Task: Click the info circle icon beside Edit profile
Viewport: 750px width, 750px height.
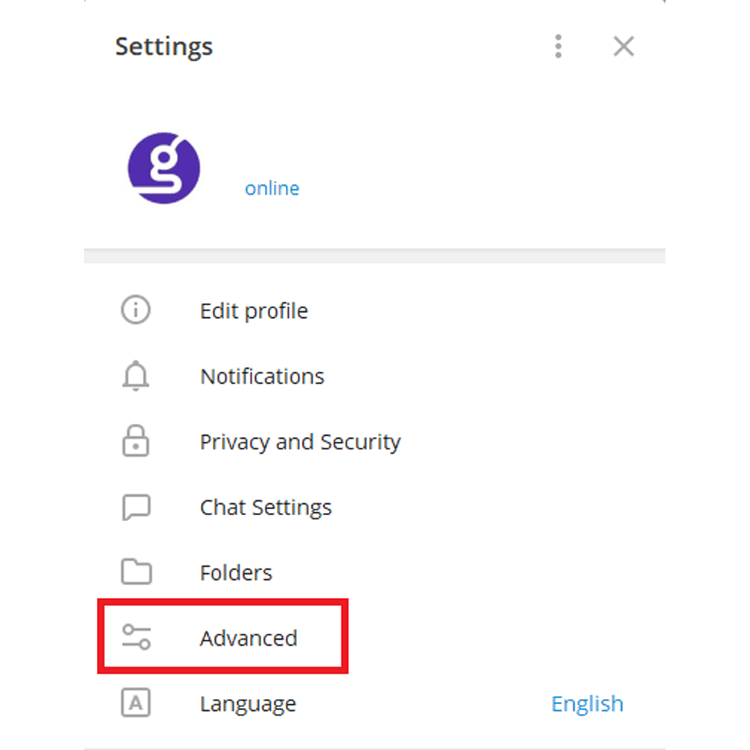Action: [136, 310]
